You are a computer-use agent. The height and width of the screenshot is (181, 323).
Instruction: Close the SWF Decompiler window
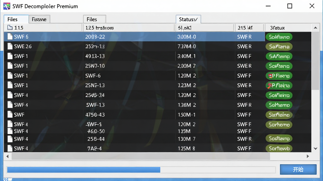(312, 6)
